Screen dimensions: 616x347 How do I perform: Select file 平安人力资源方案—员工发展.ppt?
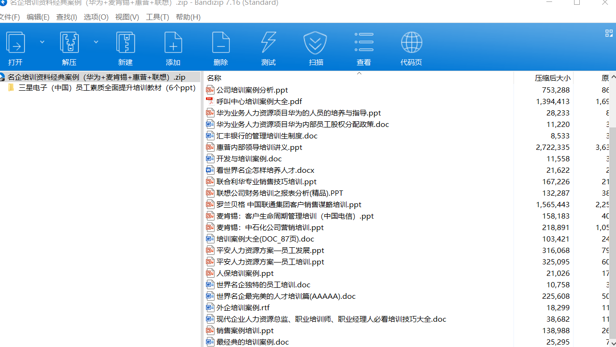[270, 250]
